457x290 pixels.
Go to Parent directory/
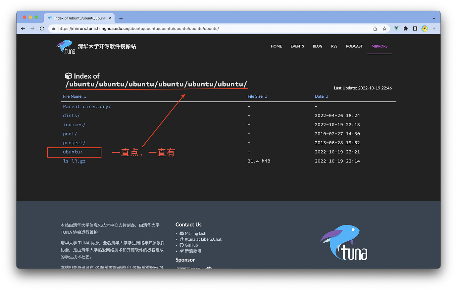(x=87, y=107)
